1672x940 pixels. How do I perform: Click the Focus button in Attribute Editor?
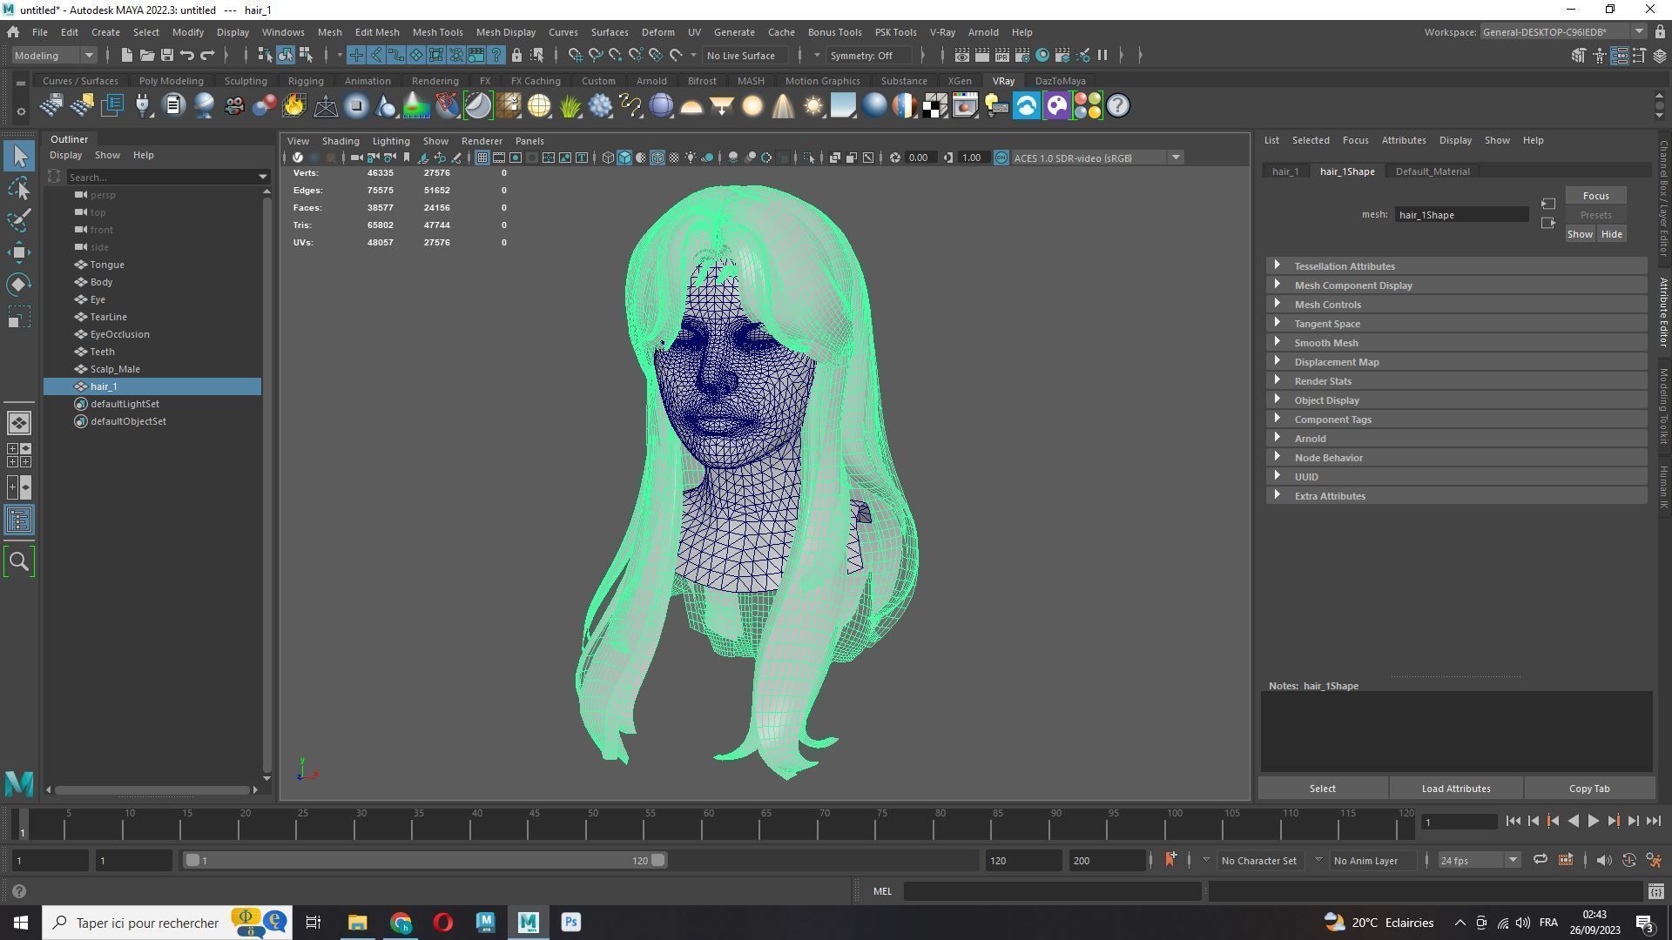pos(1595,196)
